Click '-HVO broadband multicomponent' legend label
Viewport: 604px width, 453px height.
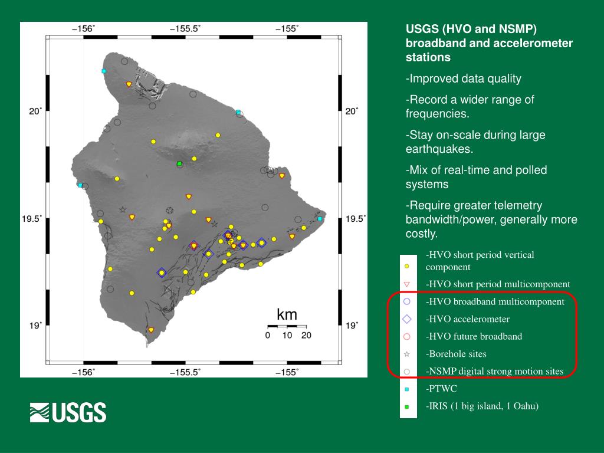click(495, 301)
